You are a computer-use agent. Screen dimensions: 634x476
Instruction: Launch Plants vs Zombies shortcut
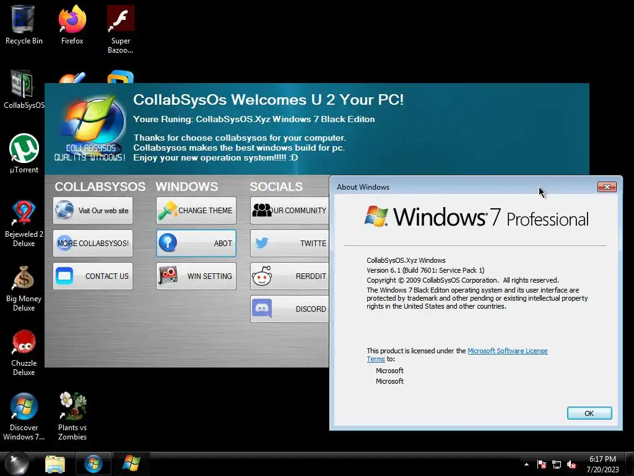[72, 417]
